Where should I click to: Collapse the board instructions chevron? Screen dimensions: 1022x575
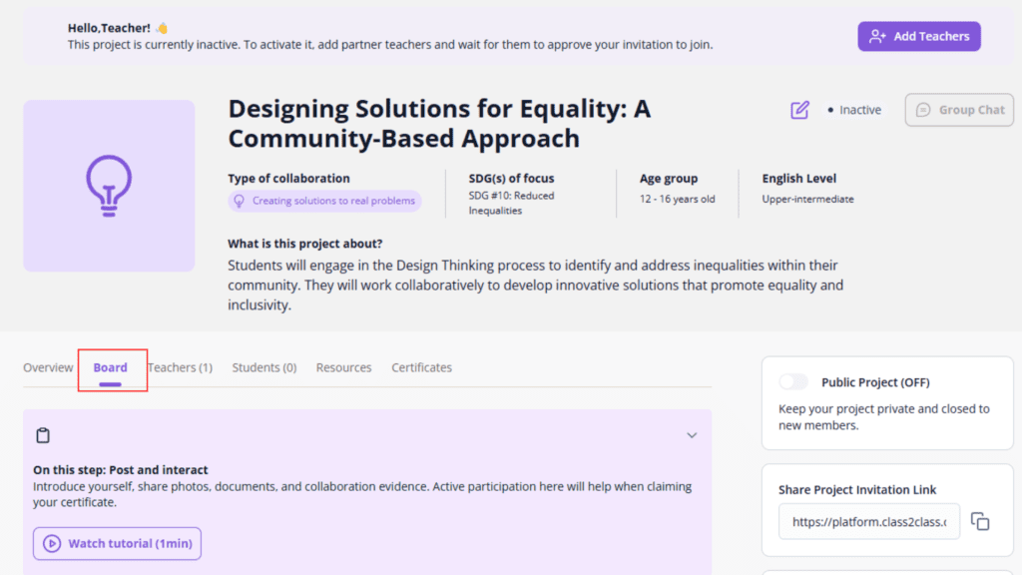[692, 435]
